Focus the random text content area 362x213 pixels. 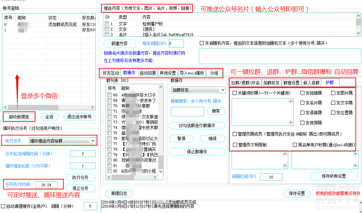tap(280, 56)
